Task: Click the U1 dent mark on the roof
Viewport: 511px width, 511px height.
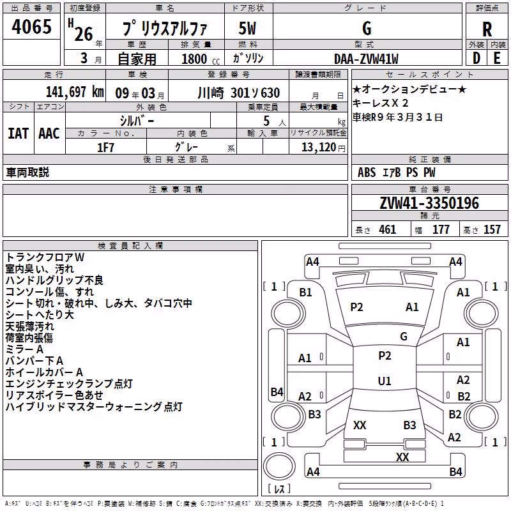Action: (385, 381)
